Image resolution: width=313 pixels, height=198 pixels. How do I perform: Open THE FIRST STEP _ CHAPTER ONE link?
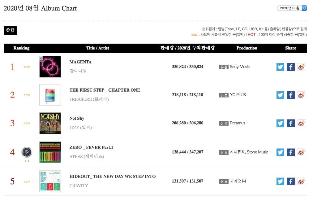point(105,90)
